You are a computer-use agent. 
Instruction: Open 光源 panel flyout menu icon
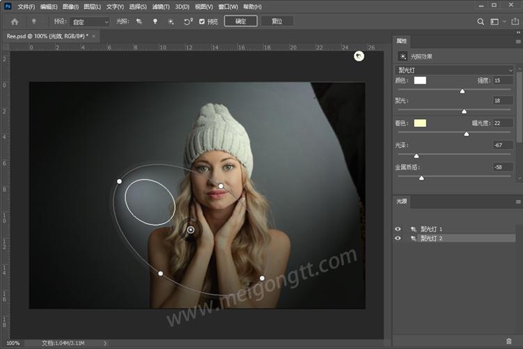[518, 201]
